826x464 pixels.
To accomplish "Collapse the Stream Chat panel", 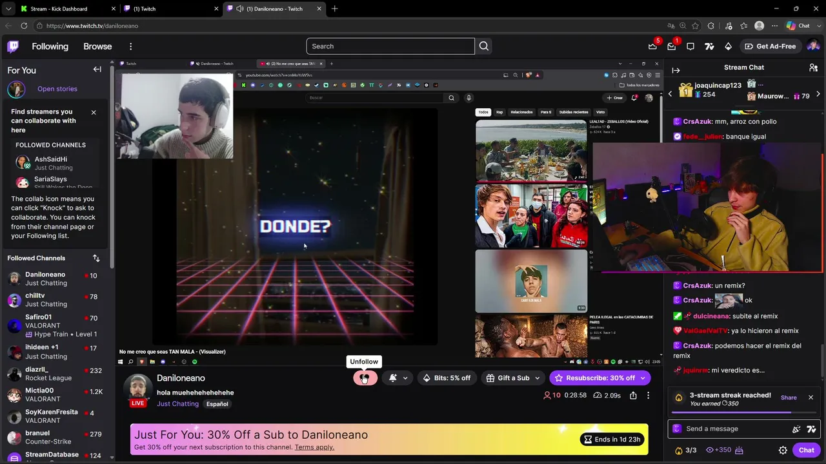I will click(x=676, y=70).
